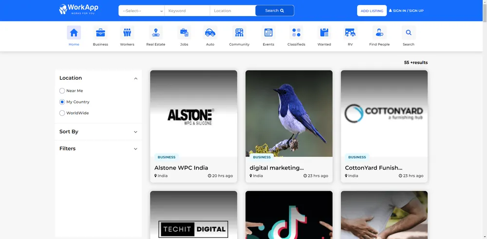Click the TikTok logo listing image
487x239 pixels.
[289, 215]
